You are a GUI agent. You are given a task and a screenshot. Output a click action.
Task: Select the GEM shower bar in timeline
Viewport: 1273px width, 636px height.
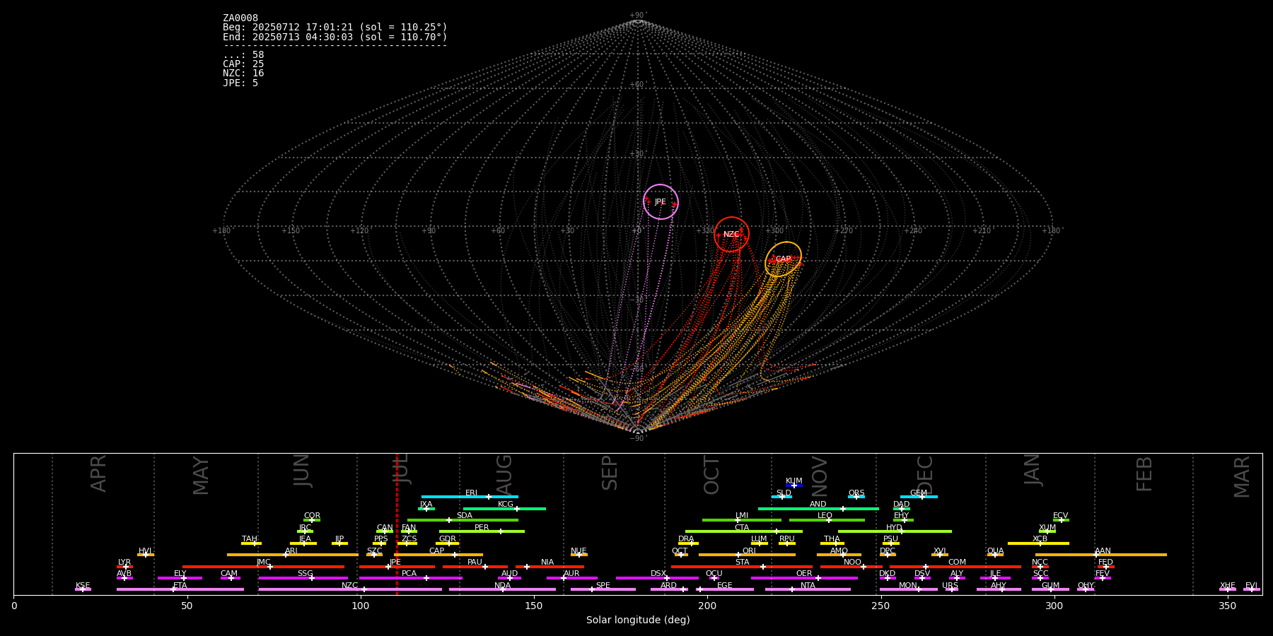click(919, 497)
